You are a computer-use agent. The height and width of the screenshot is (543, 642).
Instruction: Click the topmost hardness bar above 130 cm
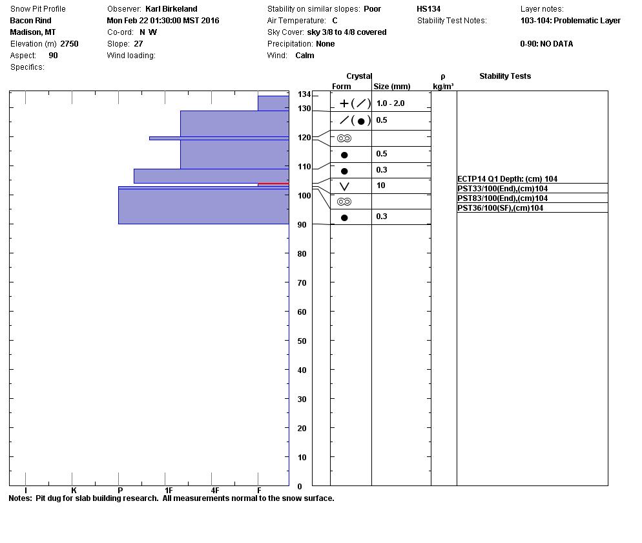(x=273, y=103)
